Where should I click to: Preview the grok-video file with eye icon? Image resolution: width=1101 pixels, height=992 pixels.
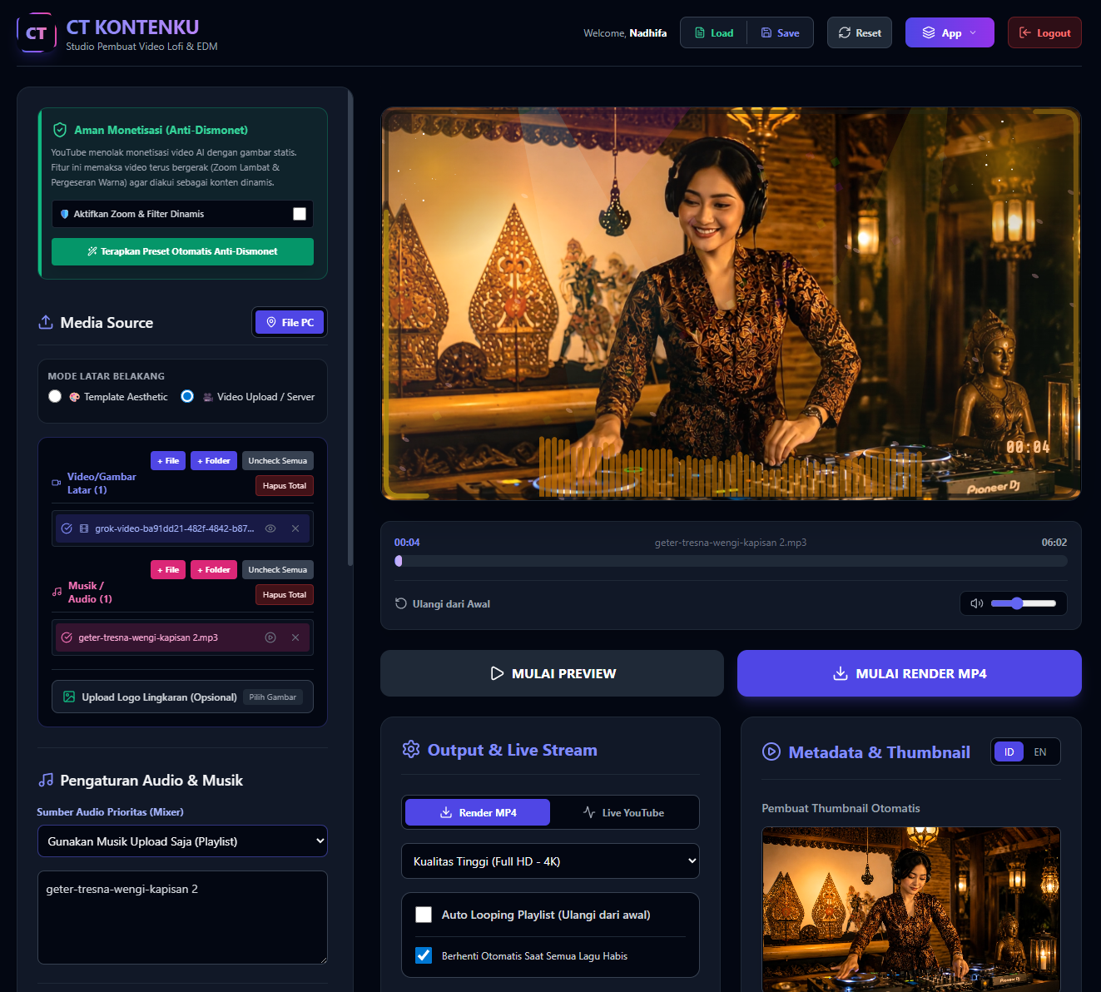(x=270, y=528)
